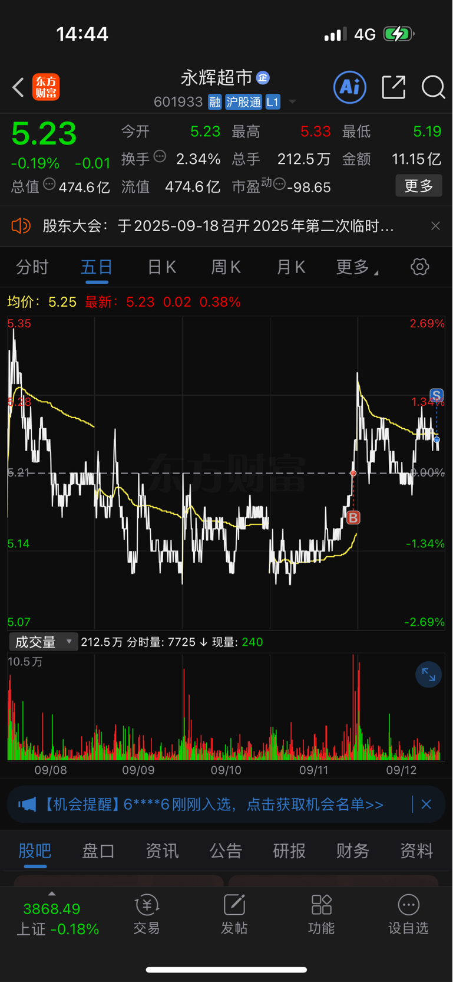The image size is (453, 982).
Task: Expand the 更多 chart periods dropdown
Action: (x=357, y=267)
